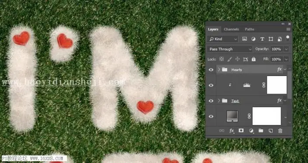The width and height of the screenshot is (308, 163).
Task: Open the Pass Through blend mode dropdown
Action: point(230,49)
